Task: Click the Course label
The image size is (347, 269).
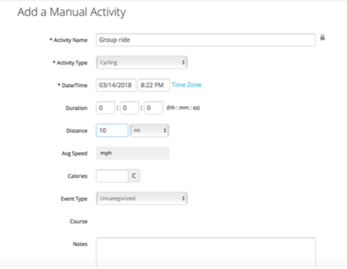Action: tap(78, 222)
